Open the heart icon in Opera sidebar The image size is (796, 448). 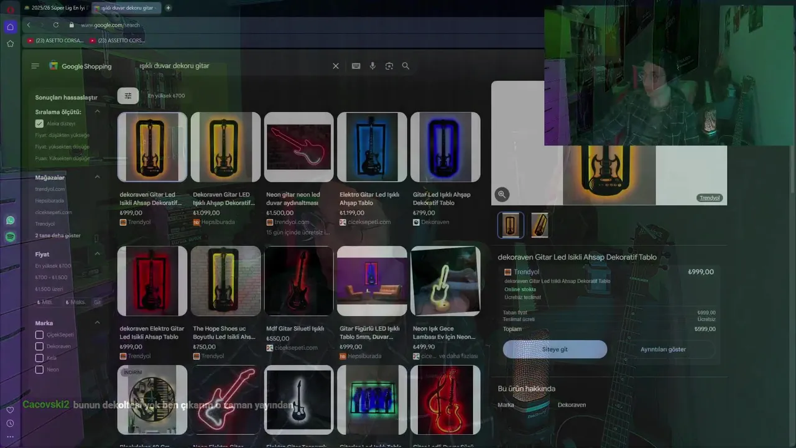point(10,410)
